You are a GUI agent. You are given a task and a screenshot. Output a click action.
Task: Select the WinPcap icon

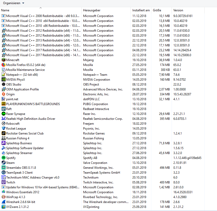pyautogui.click(x=3, y=197)
